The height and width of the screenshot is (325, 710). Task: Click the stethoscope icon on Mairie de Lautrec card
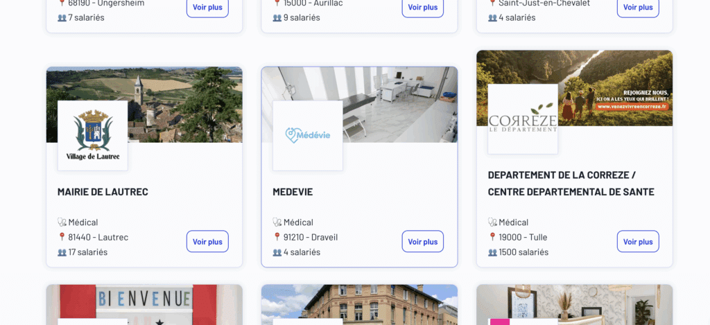(x=62, y=222)
